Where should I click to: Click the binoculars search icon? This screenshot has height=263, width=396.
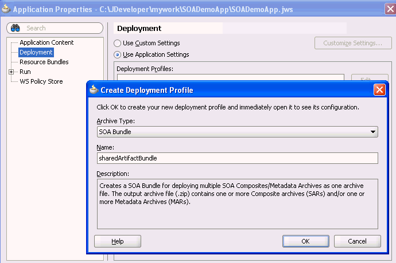click(x=15, y=28)
